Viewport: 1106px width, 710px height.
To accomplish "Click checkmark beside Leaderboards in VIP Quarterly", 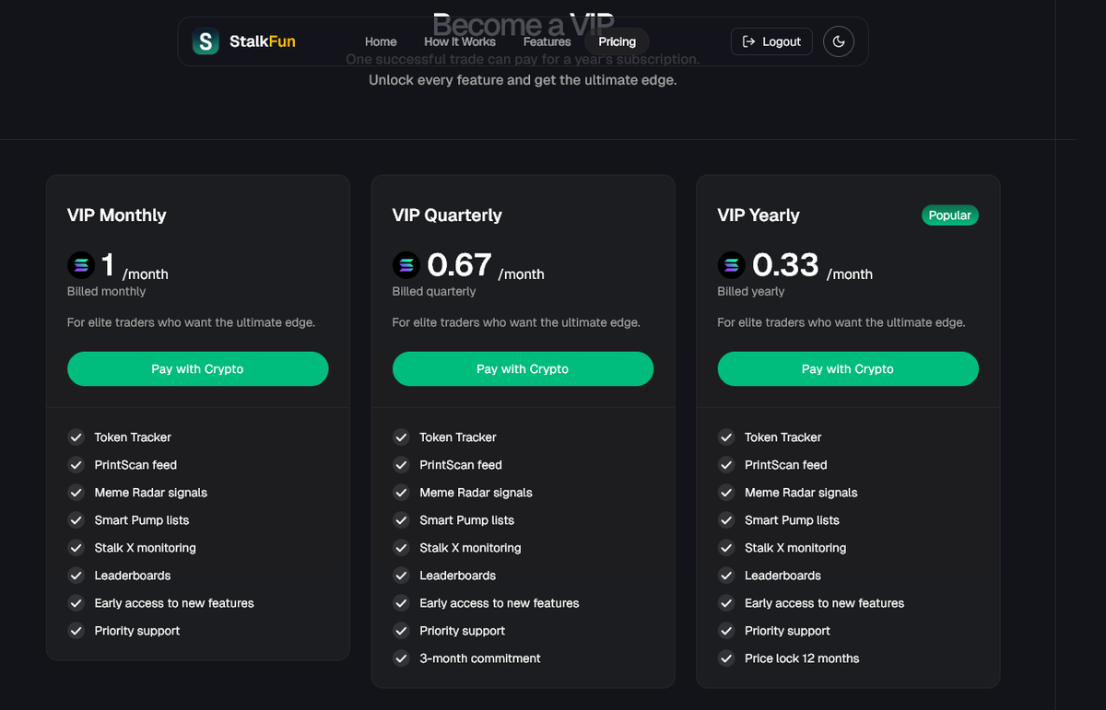I will click(401, 576).
